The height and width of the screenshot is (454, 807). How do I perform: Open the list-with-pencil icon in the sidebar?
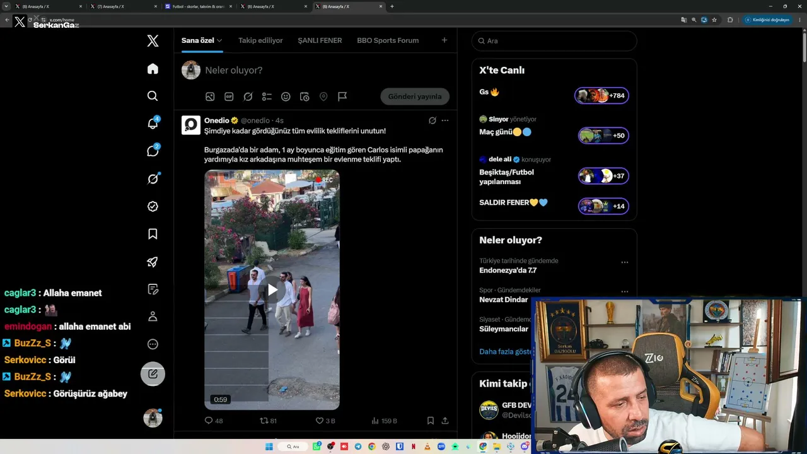pyautogui.click(x=153, y=289)
